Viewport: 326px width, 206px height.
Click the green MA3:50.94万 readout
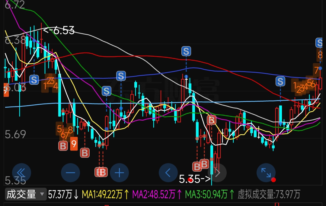(x=209, y=195)
